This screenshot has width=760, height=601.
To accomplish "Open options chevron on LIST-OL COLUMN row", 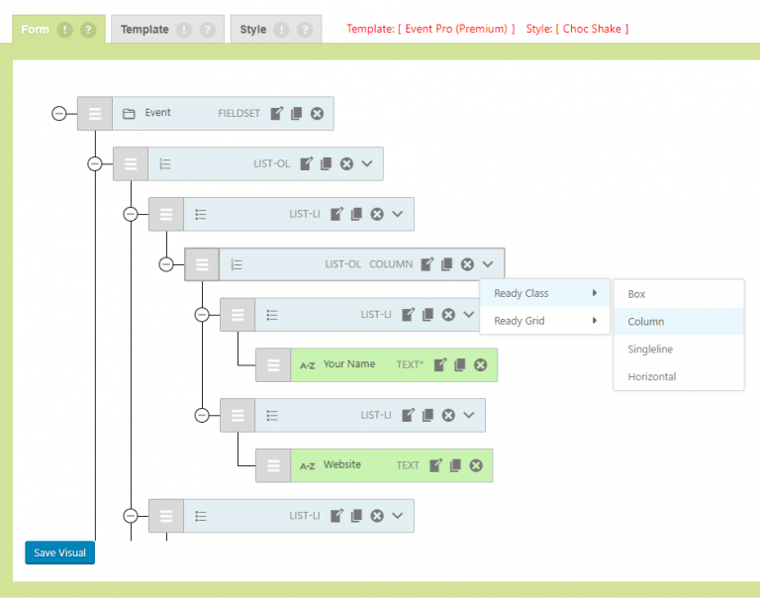I will coord(488,264).
